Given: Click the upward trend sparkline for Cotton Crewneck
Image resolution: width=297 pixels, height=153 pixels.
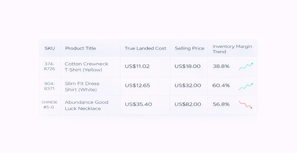Looking at the screenshot, I should (246, 66).
